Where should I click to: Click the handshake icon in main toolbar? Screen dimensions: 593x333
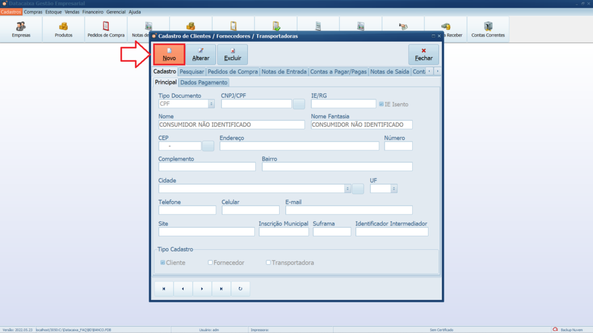pyautogui.click(x=403, y=26)
